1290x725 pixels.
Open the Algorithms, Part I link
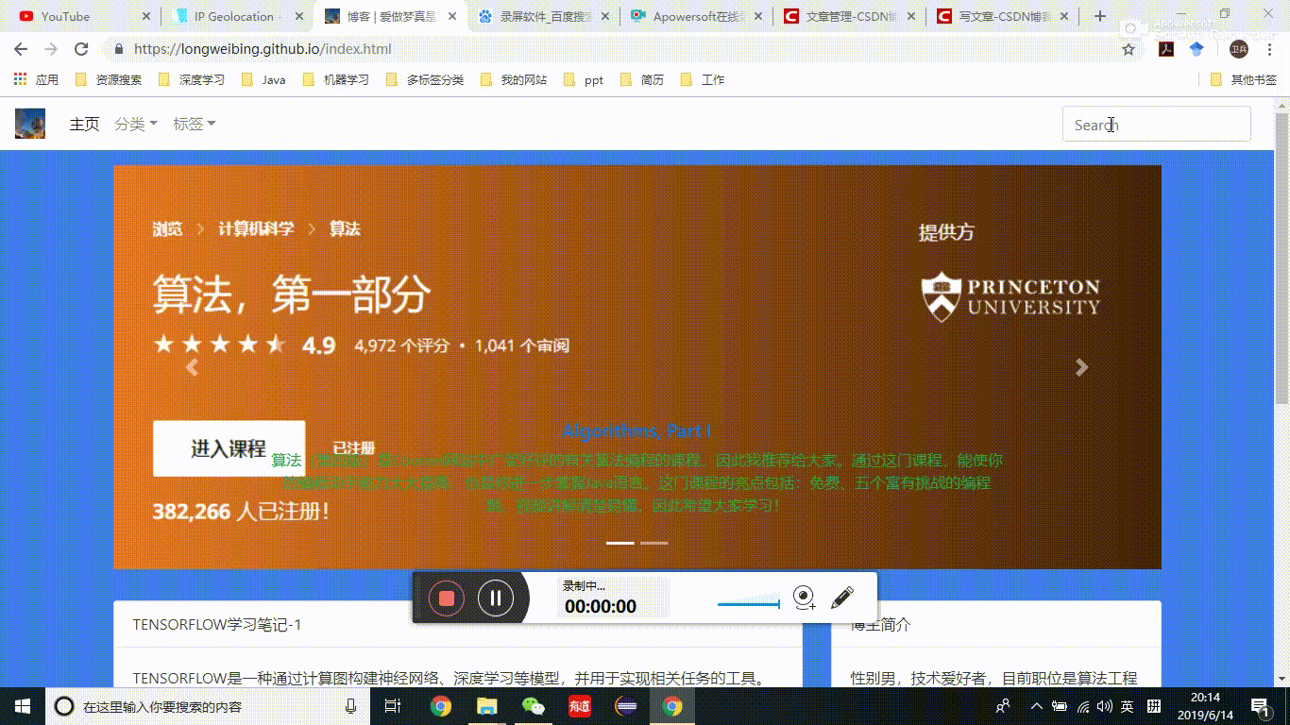click(x=637, y=430)
